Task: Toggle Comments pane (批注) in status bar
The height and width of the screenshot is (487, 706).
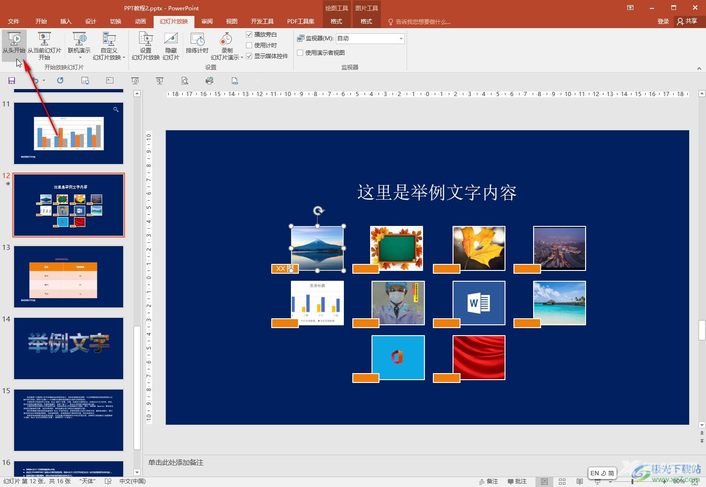Action: [x=517, y=481]
